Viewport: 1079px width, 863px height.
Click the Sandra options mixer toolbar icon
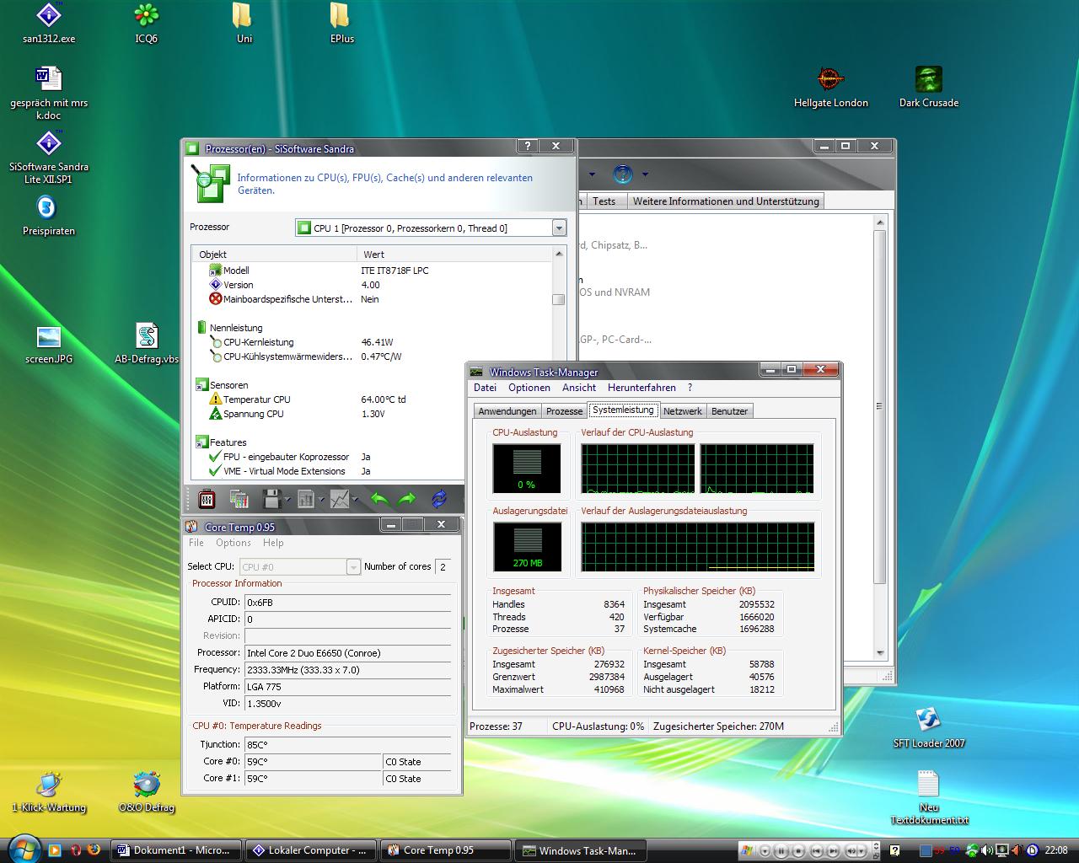click(x=207, y=499)
